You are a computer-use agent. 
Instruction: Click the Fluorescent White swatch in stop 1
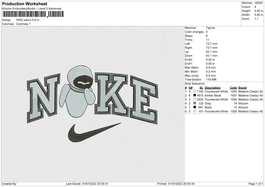click(195, 91)
